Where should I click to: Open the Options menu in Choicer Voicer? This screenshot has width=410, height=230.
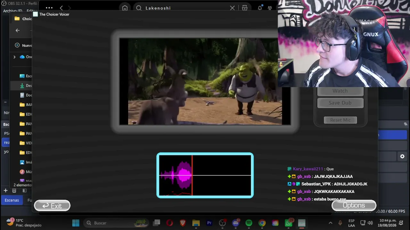354,205
